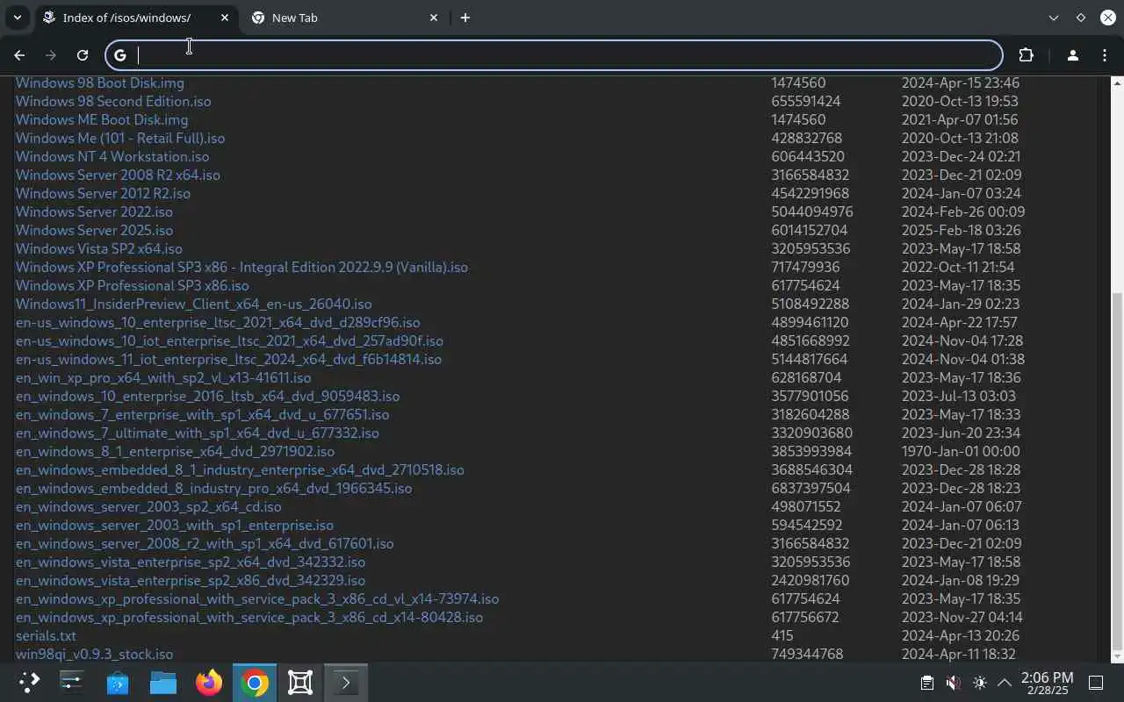Open the clock and calendar

click(1047, 683)
